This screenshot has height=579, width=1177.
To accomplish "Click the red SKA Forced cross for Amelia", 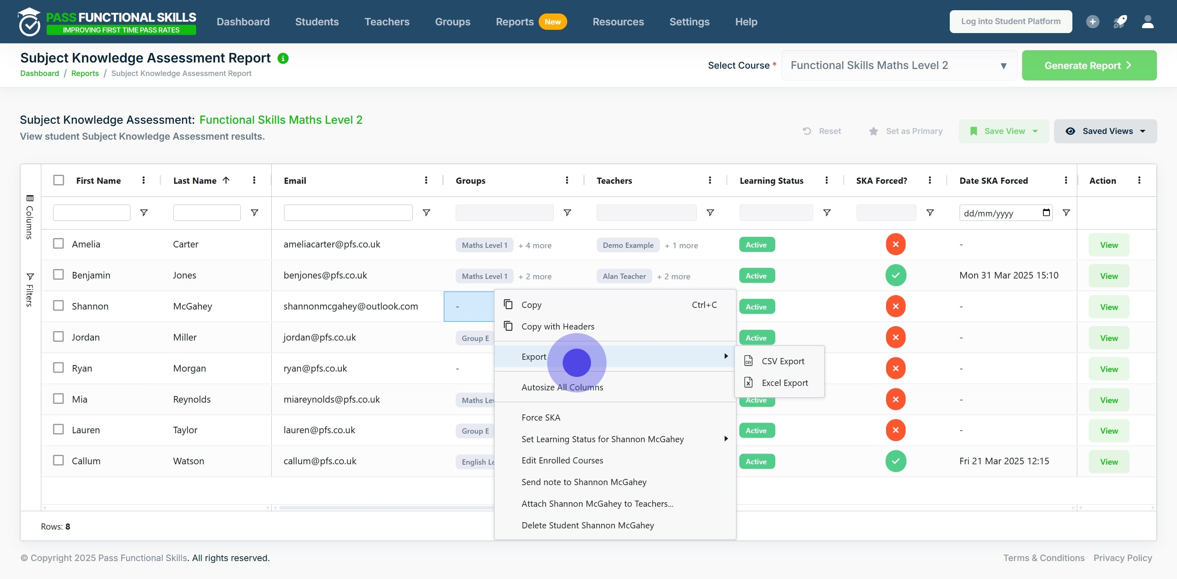I will click(x=895, y=244).
